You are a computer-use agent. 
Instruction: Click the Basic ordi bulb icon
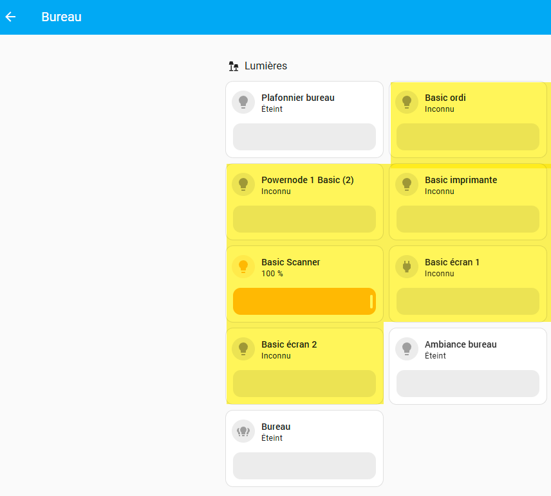pos(407,102)
